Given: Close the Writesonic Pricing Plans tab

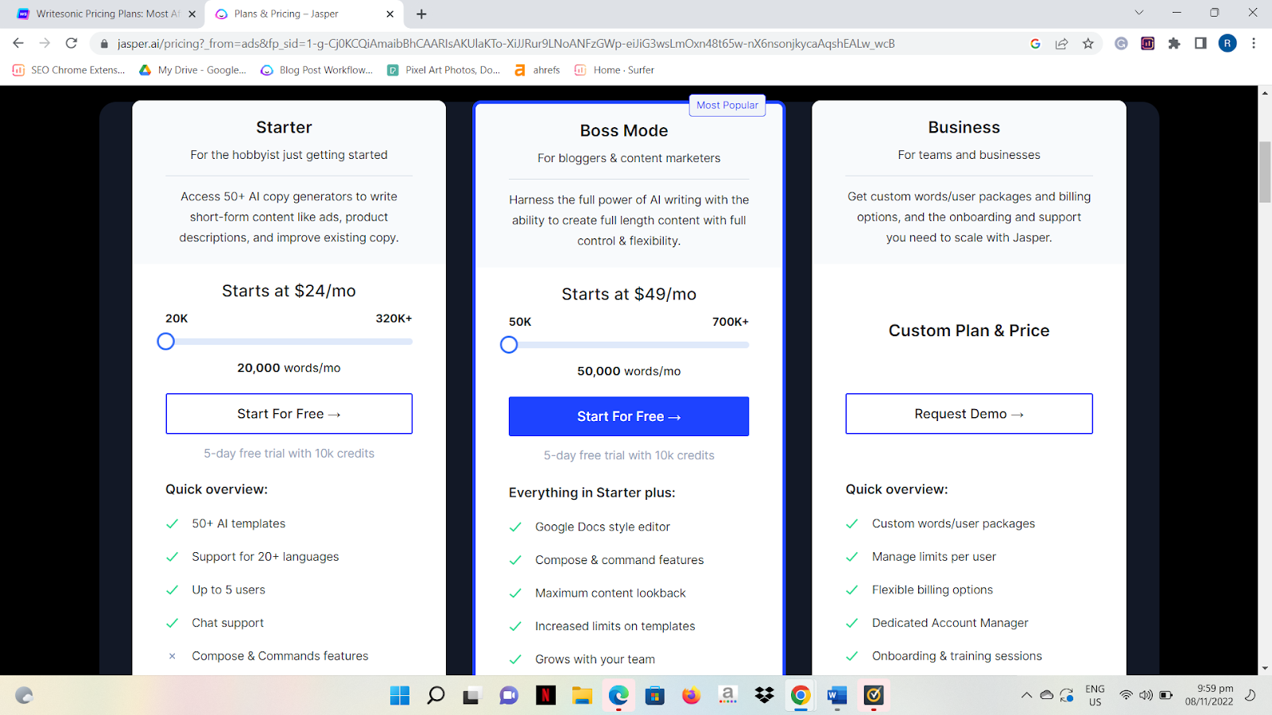Looking at the screenshot, I should (192, 14).
